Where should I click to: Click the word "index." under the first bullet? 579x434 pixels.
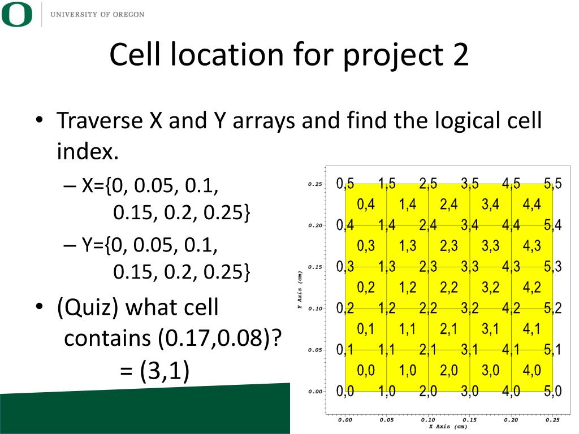pos(88,151)
